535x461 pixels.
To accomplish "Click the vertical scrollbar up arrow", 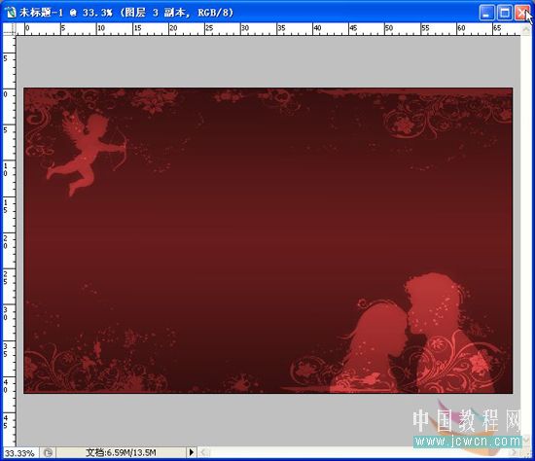I will pos(526,30).
